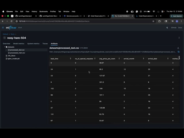Screen dimensions: 184x138
Task: Click the lead_time cell 102
Action: tap(52, 89)
